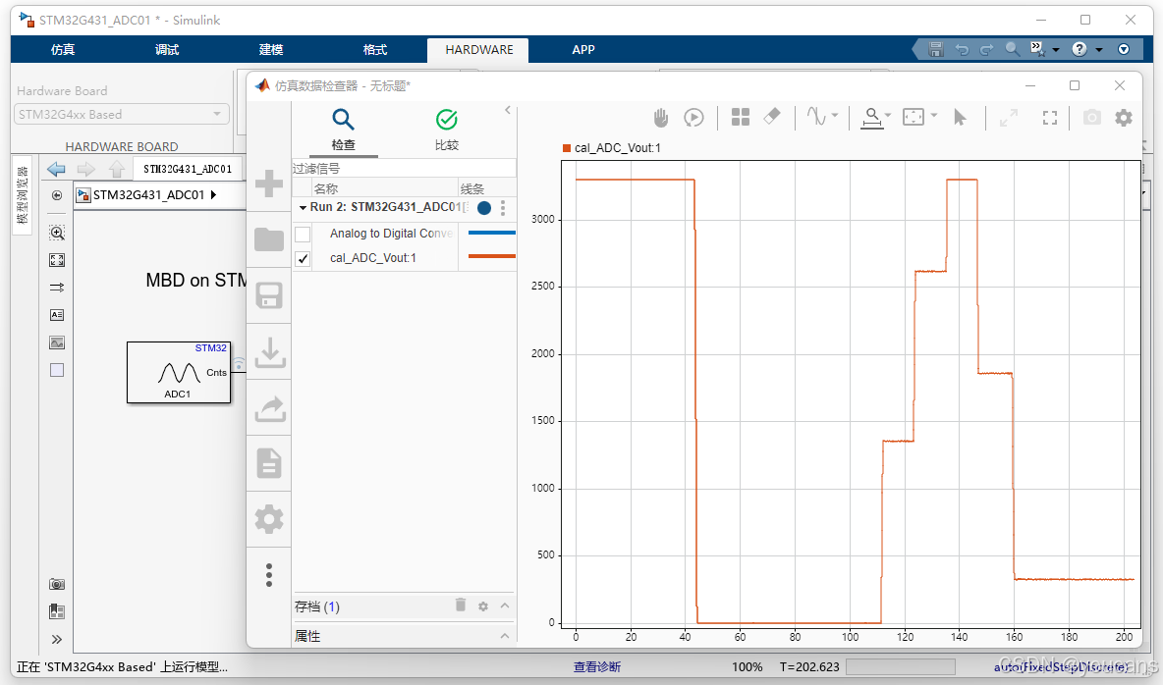The image size is (1163, 685).
Task: Expand the visualization type dropdown arrow
Action: [835, 115]
